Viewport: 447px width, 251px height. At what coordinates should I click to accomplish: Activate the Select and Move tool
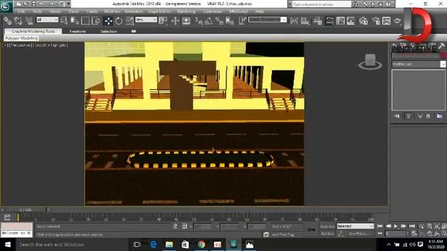(x=108, y=21)
